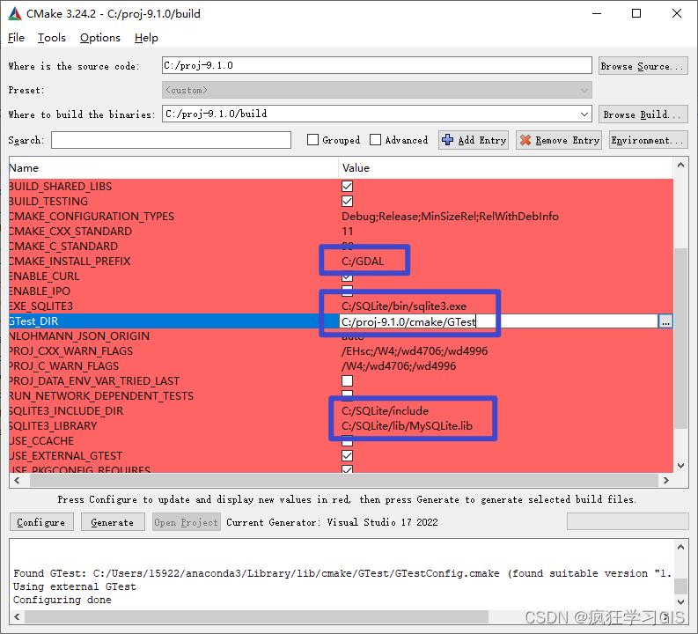Image resolution: width=698 pixels, height=634 pixels.
Task: Click the GTest_DIR value edit field
Action: (498, 321)
